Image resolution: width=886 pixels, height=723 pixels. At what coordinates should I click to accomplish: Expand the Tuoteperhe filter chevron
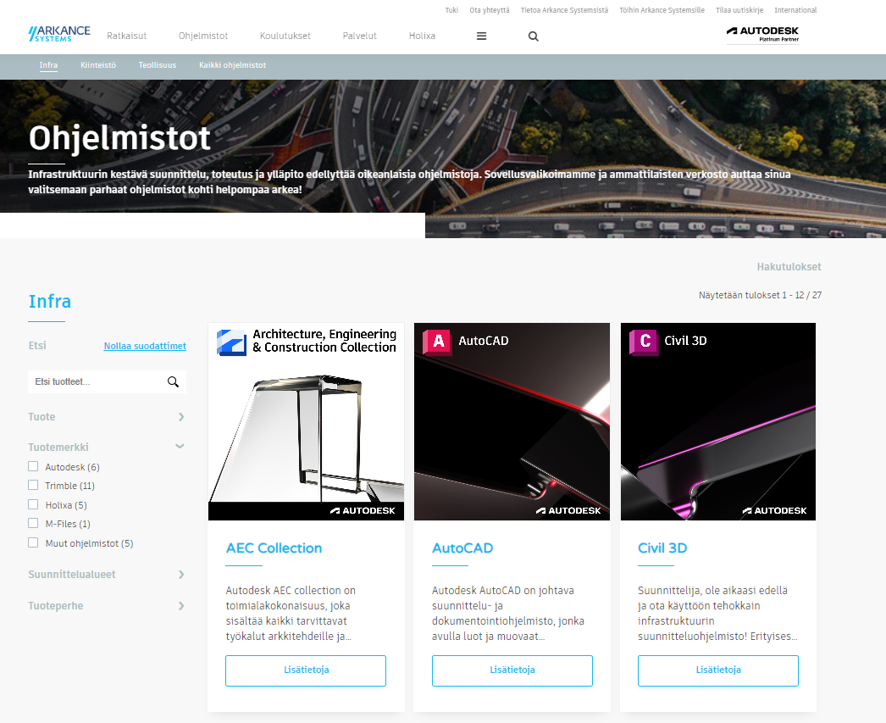pos(181,606)
